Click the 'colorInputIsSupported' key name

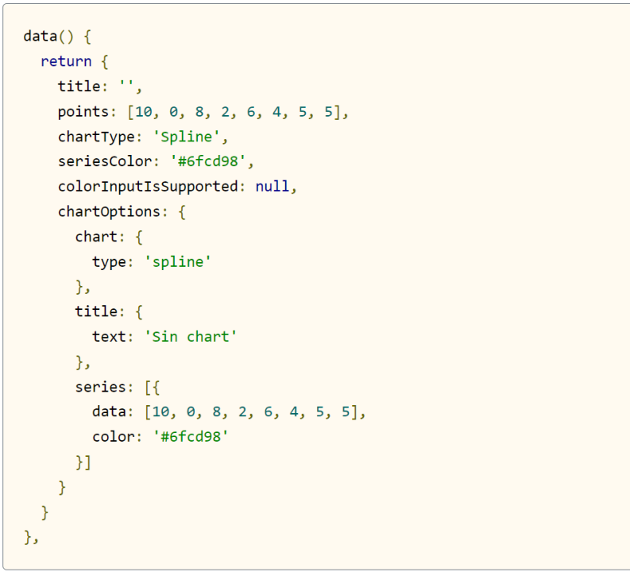(x=148, y=187)
